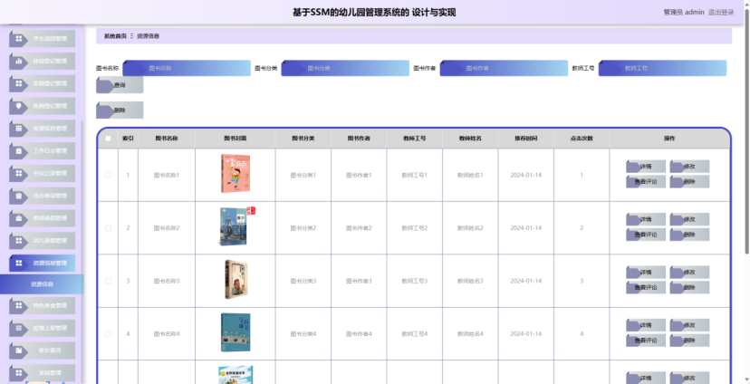Open the book cover thumbnail of 图书名称1
Screen dimensions: 750x384
tap(236, 174)
